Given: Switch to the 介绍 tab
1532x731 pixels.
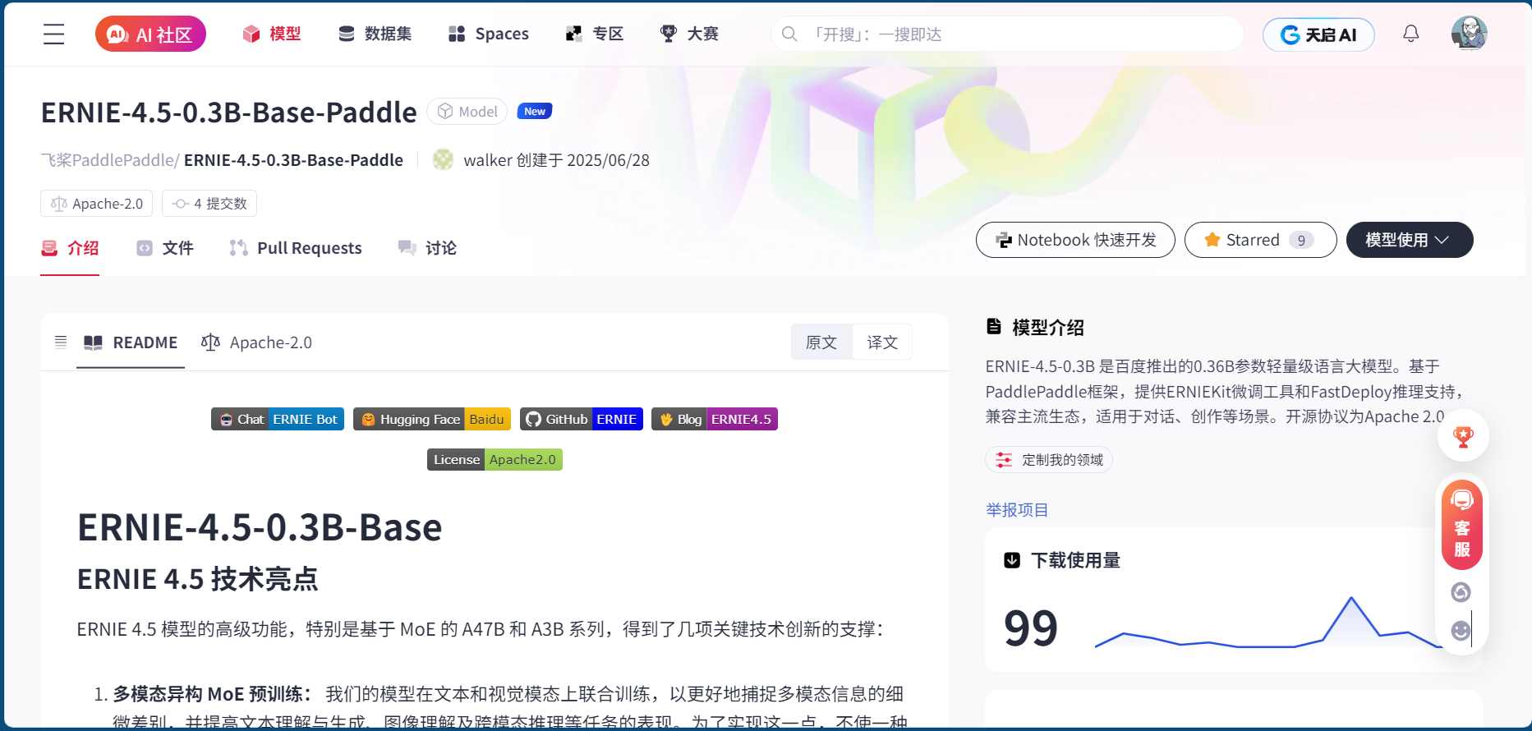Looking at the screenshot, I should coord(70,248).
